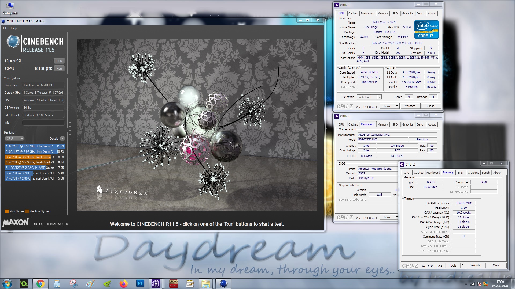
Task: Click the Cinebench taskbar icon
Action: coord(223,284)
